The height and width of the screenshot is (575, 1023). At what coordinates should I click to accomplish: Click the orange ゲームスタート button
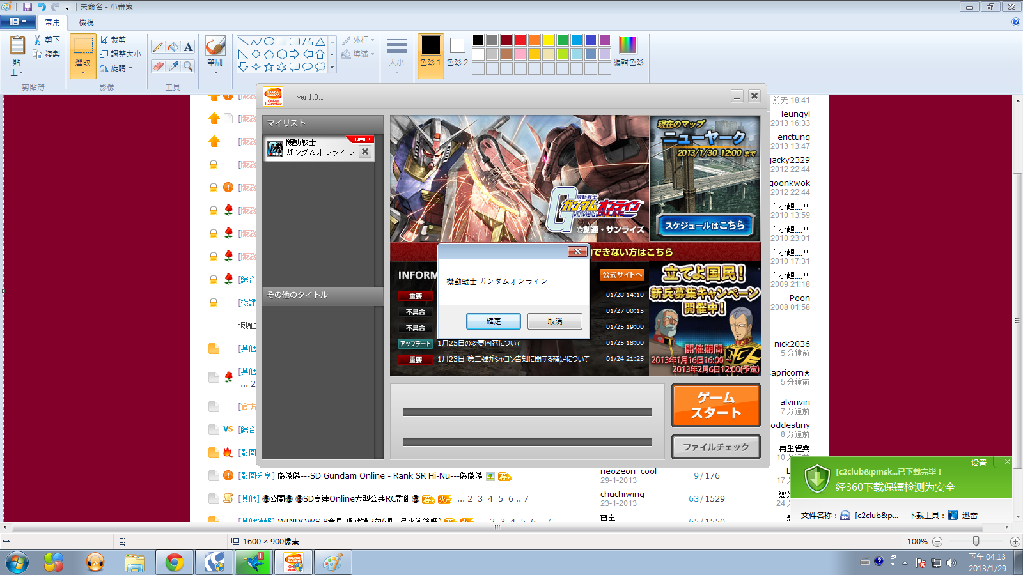(716, 405)
